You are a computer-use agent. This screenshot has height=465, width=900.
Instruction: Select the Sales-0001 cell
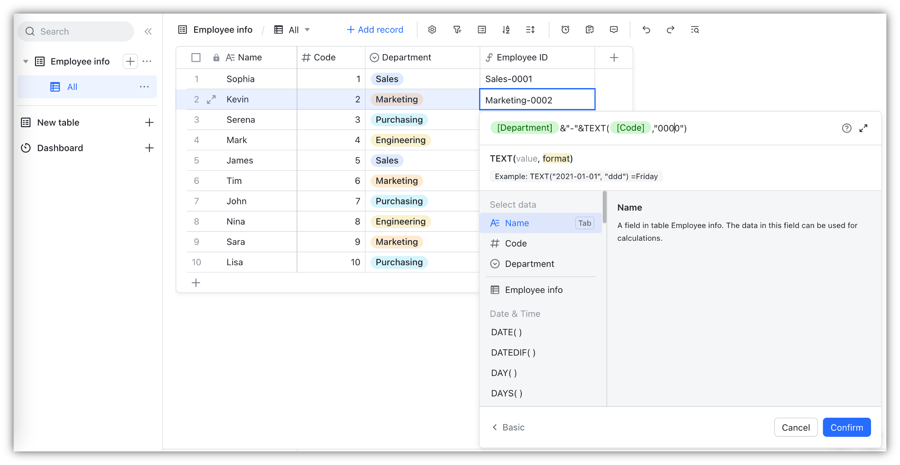click(537, 79)
